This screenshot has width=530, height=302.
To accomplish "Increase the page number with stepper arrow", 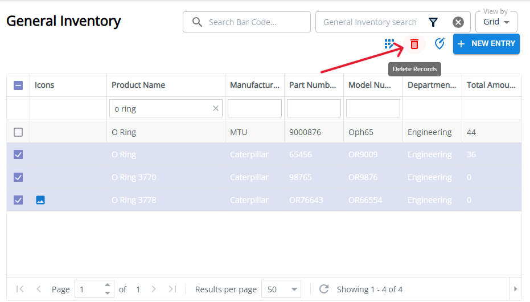I will click(x=108, y=285).
